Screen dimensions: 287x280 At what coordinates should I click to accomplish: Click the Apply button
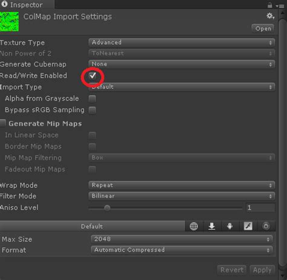pyautogui.click(x=262, y=270)
